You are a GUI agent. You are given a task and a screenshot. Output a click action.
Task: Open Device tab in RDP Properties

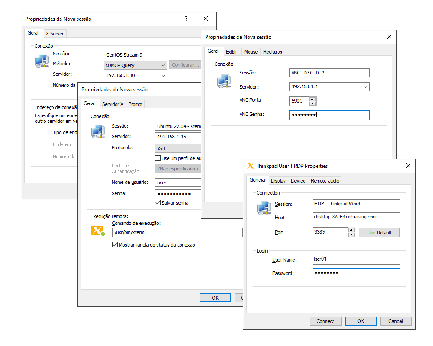pyautogui.click(x=298, y=181)
